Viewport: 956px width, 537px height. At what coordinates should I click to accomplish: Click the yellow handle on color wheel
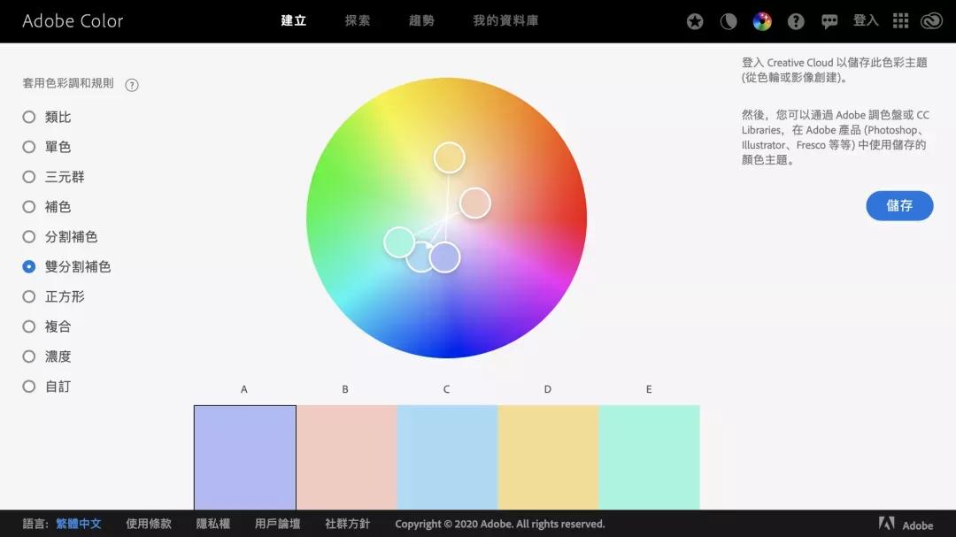click(x=450, y=157)
